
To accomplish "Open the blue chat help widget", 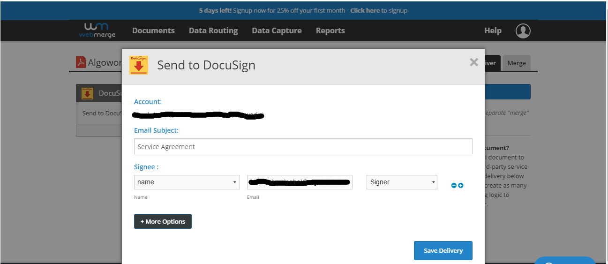I will [x=564, y=260].
